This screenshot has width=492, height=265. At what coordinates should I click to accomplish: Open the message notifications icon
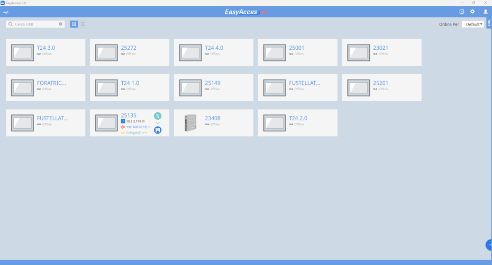coord(461,12)
